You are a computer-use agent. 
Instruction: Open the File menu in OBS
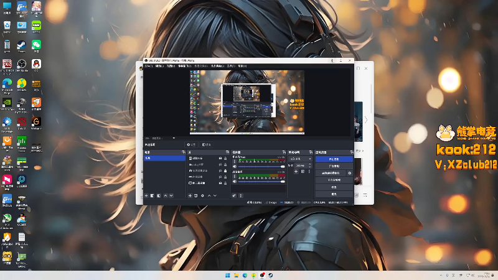149,66
